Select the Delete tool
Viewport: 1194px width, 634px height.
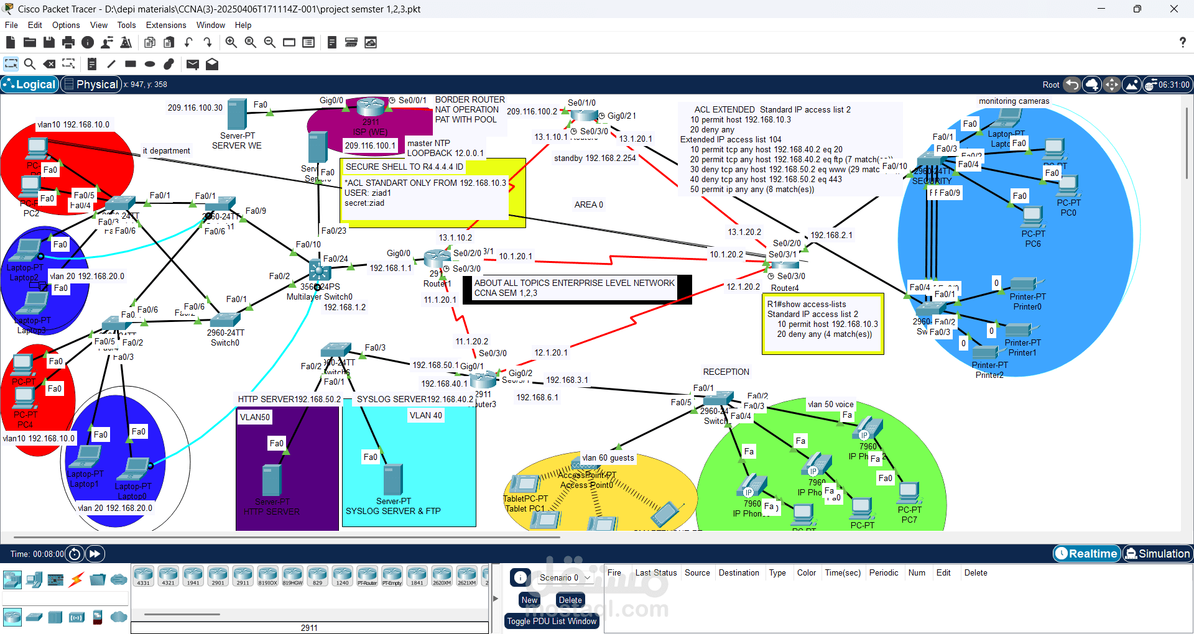pyautogui.click(x=49, y=63)
